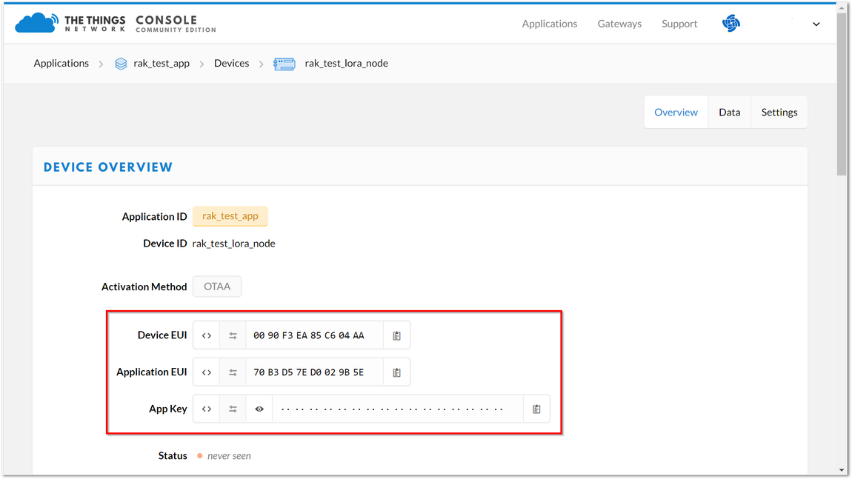Viewport: 852px width, 479px height.
Task: Select the Device EUI value field
Action: (315, 335)
